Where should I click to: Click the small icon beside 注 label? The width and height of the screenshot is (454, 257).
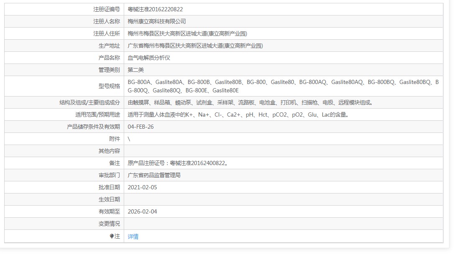[112, 236]
